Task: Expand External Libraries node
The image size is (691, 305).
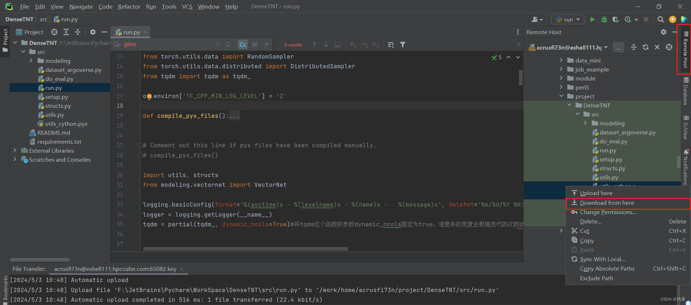Action: [x=15, y=151]
